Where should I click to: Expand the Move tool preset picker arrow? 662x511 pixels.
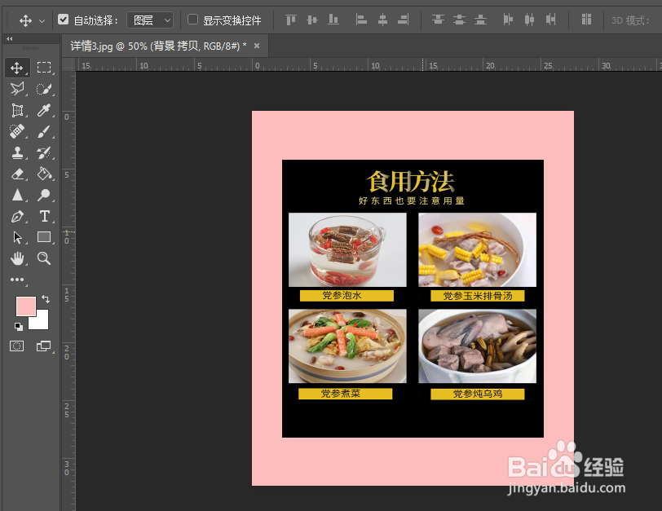42,20
